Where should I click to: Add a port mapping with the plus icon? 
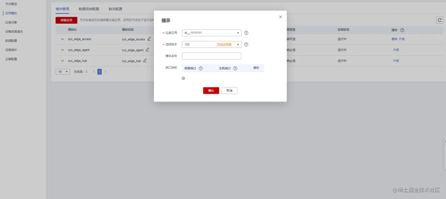pyautogui.click(x=183, y=78)
